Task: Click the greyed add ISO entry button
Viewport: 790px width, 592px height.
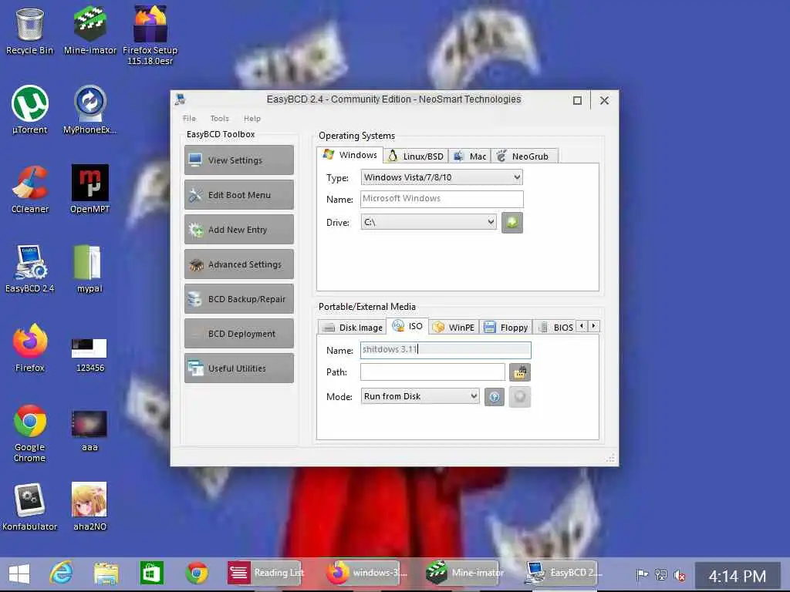Action: tap(519, 397)
